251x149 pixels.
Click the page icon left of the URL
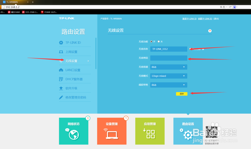tap(4, 7)
